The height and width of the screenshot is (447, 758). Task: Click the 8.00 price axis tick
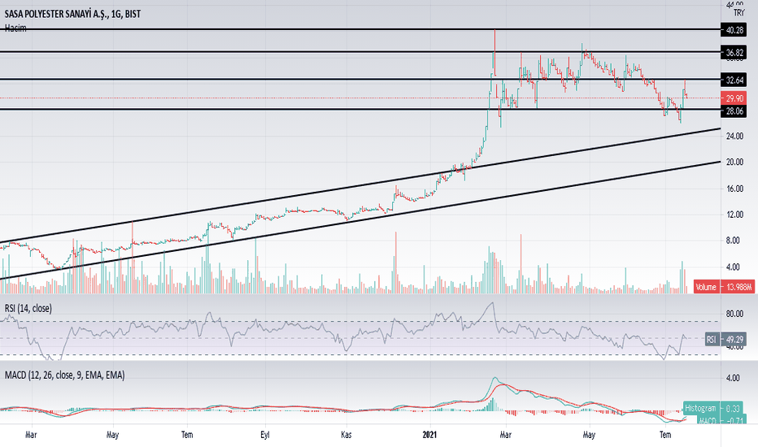(x=733, y=241)
